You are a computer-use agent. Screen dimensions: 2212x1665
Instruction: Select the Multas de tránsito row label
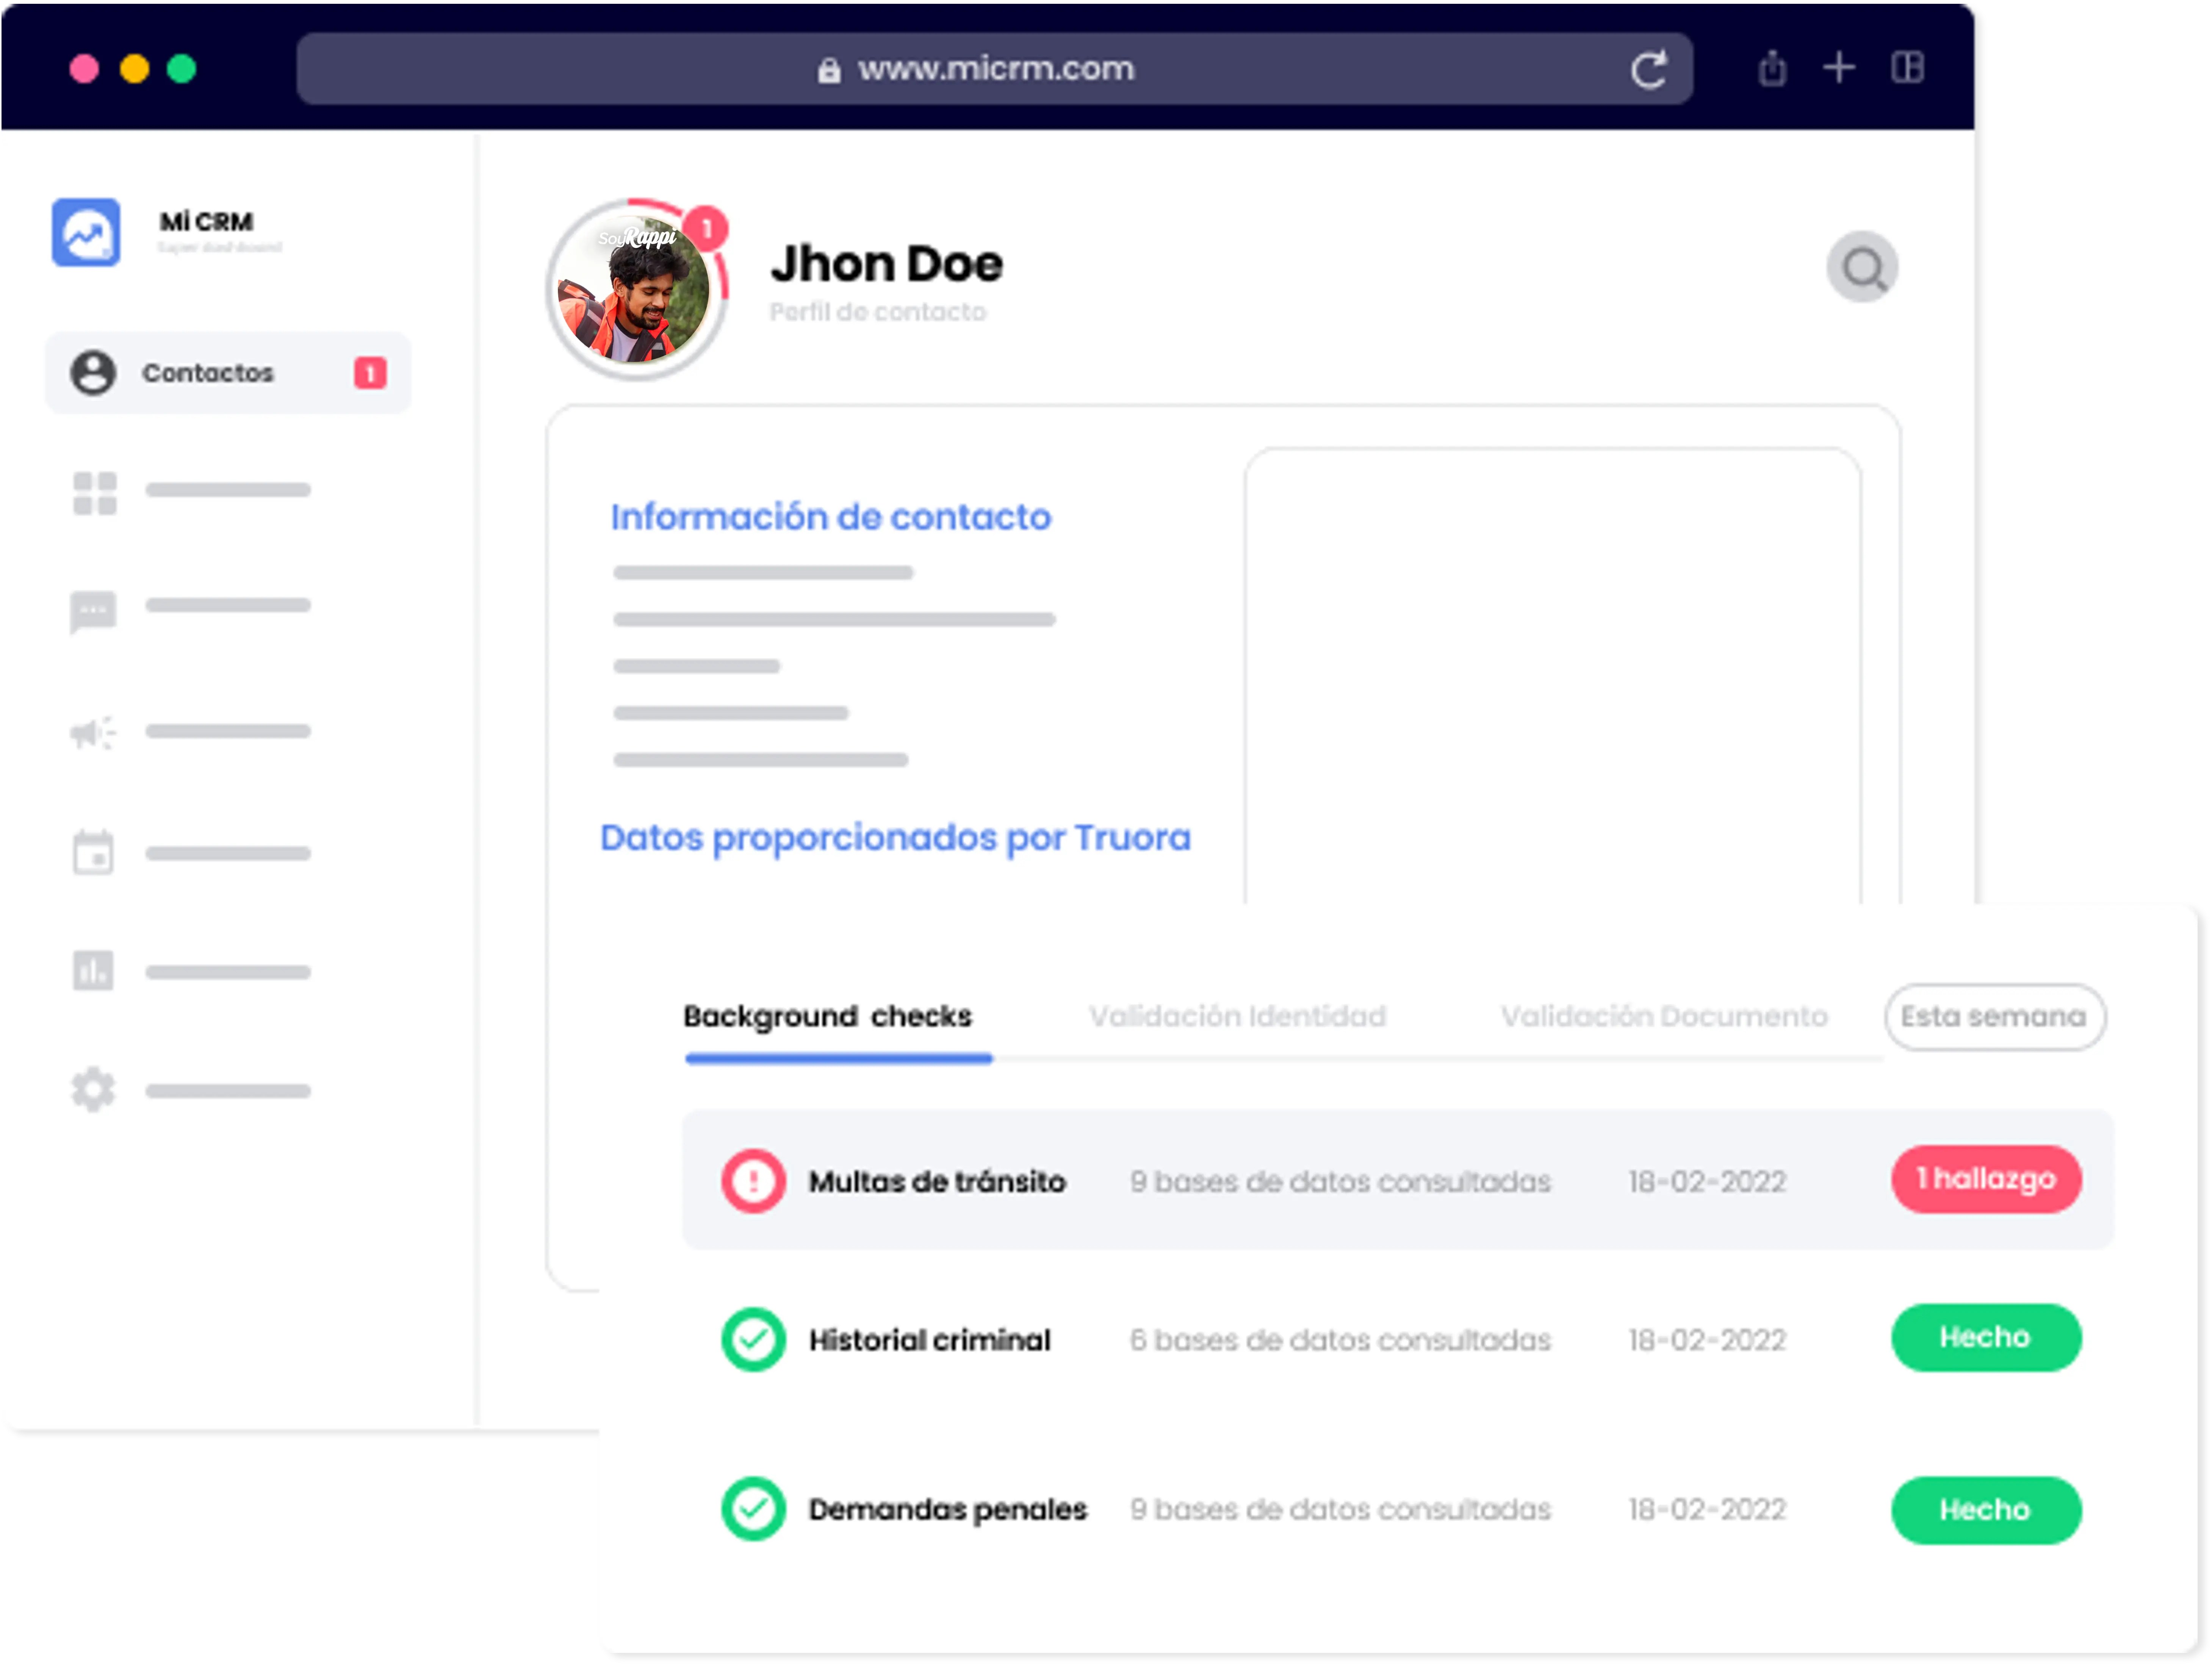[x=937, y=1182]
